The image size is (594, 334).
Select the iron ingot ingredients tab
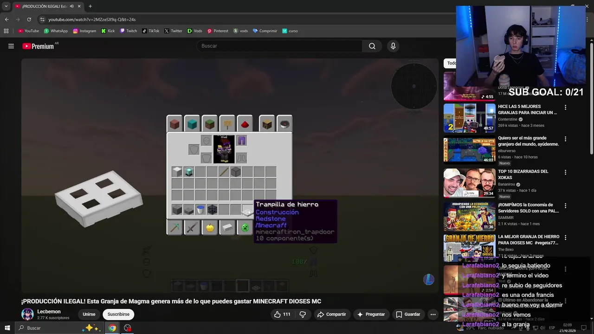pyautogui.click(x=227, y=227)
